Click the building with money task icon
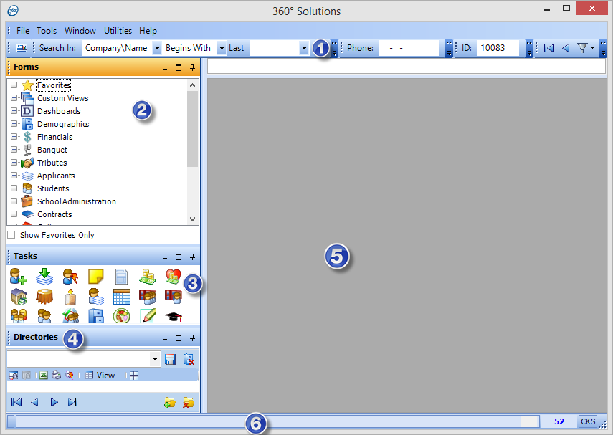This screenshot has width=613, height=435. pos(19,297)
